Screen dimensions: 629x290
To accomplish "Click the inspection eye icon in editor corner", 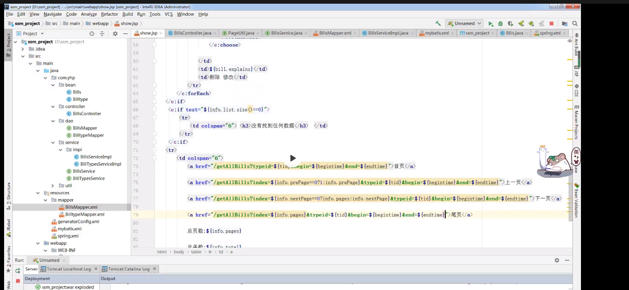I will pos(569,41).
